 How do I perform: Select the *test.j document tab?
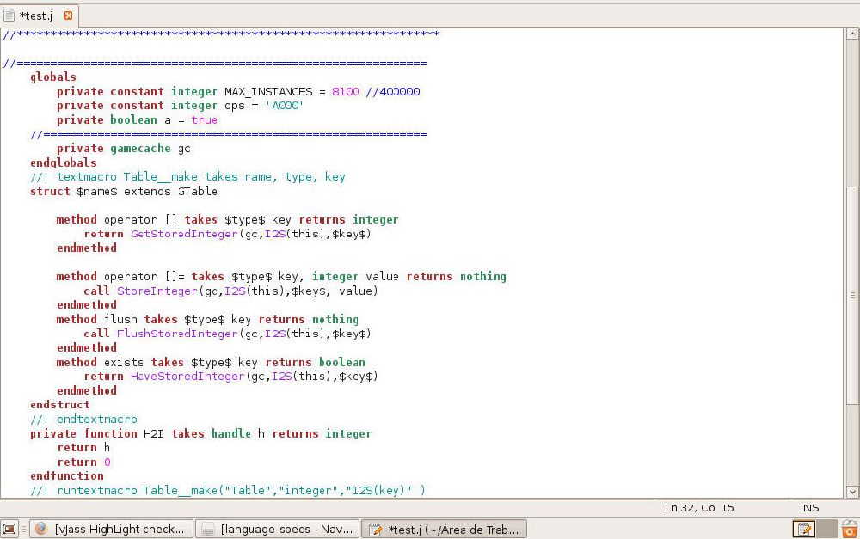39,15
